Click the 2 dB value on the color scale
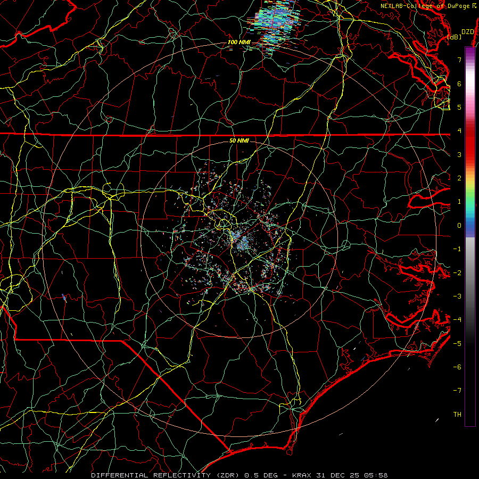Screen dimensions: 479x479 pyautogui.click(x=459, y=178)
